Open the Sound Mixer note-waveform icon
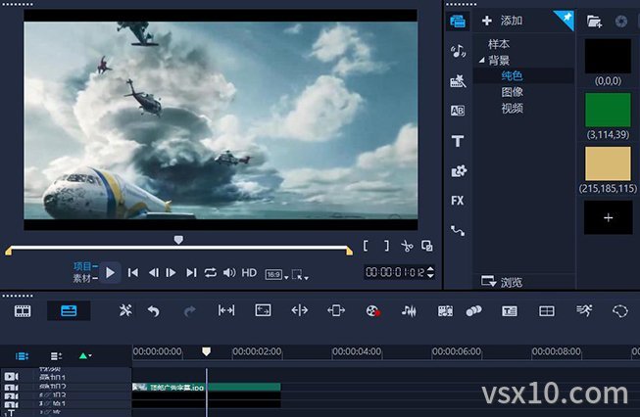The image size is (640, 417). pos(409,311)
